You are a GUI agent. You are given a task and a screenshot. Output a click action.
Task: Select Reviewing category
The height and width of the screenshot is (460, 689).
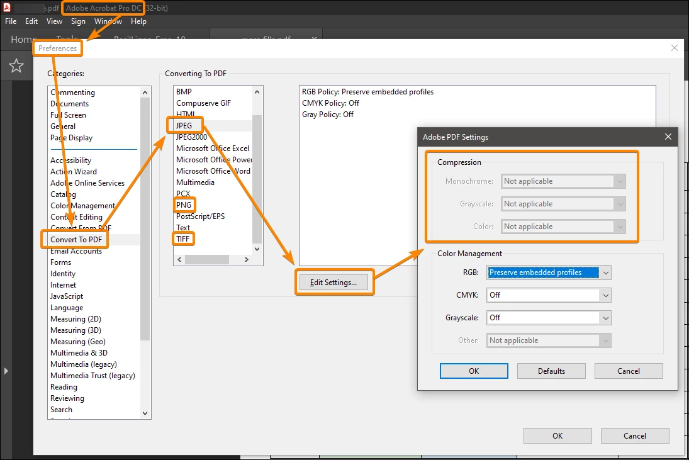pyautogui.click(x=67, y=398)
